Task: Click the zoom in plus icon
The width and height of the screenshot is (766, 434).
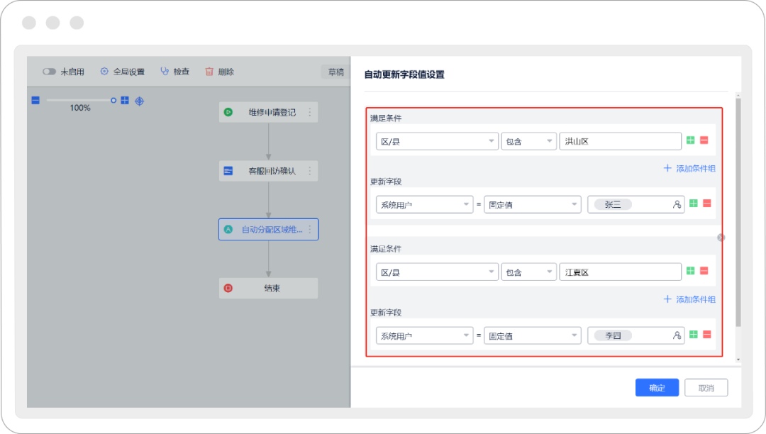Action: click(x=125, y=101)
